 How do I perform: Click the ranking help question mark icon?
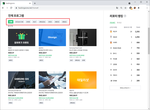tap(125, 16)
